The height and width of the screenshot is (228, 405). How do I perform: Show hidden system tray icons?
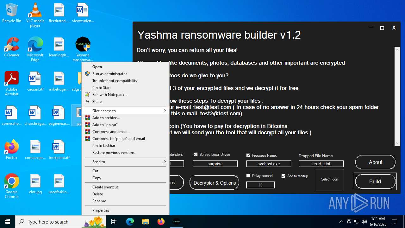click(x=341, y=222)
